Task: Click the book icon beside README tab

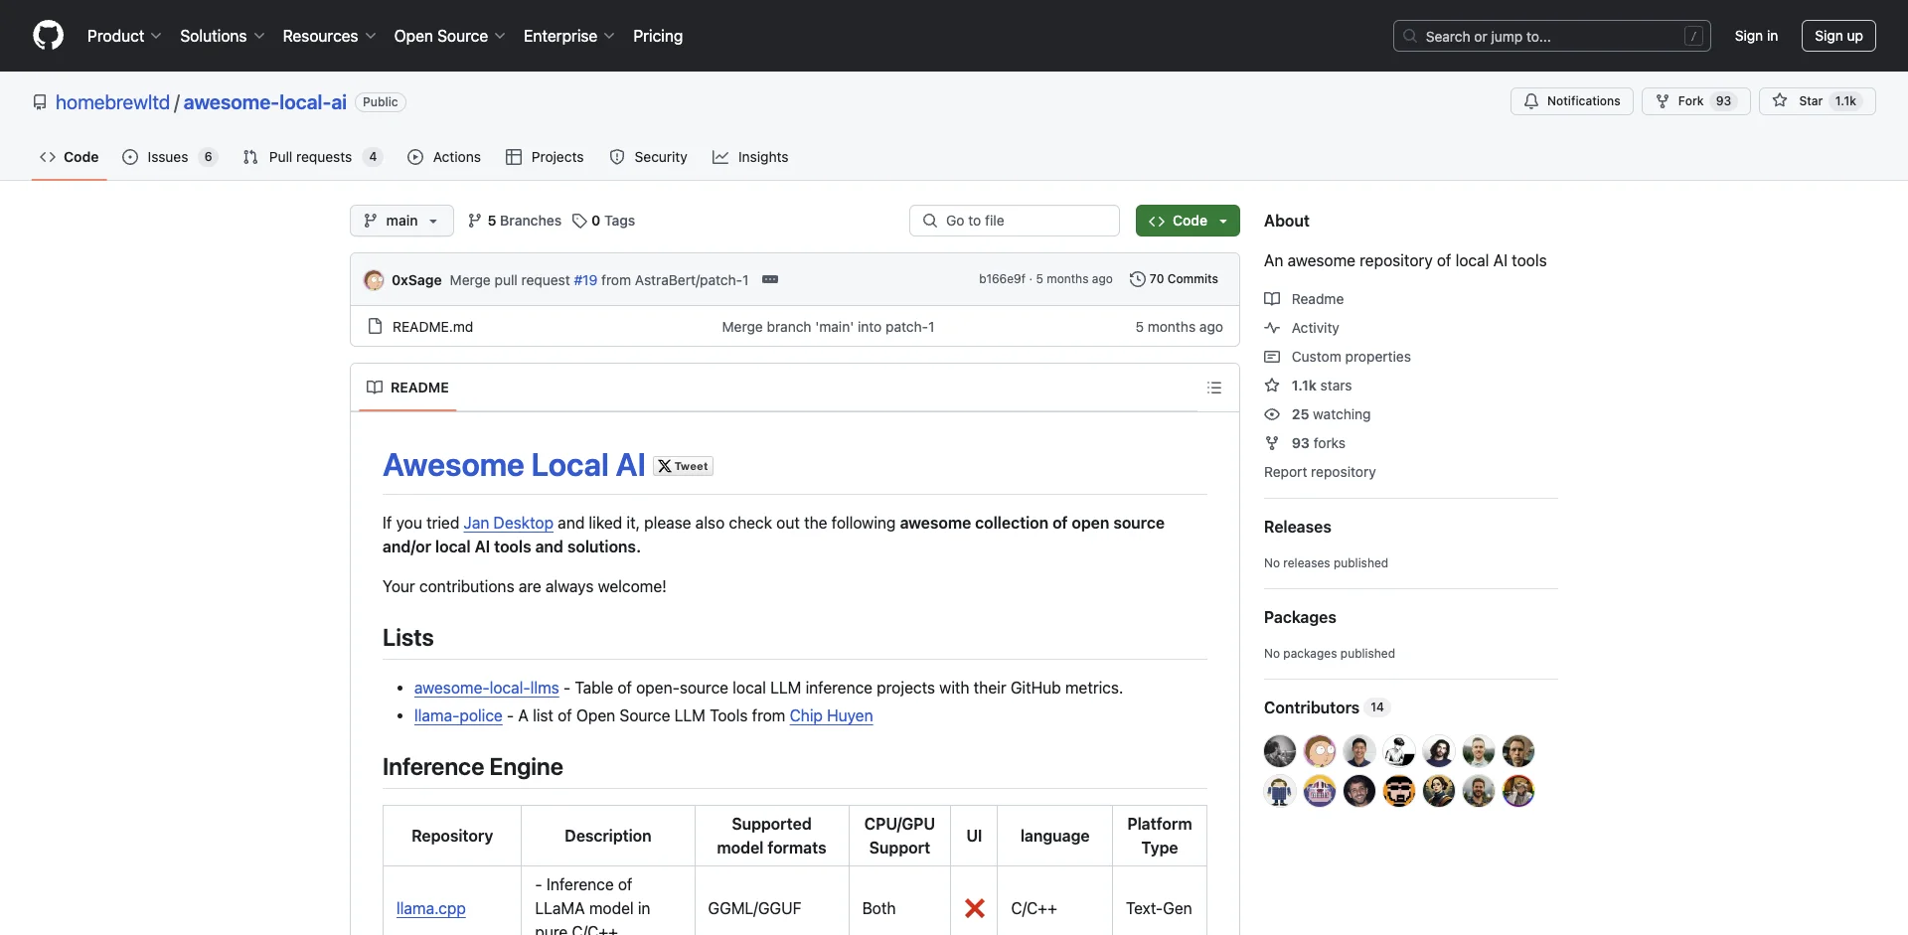Action: click(x=375, y=388)
